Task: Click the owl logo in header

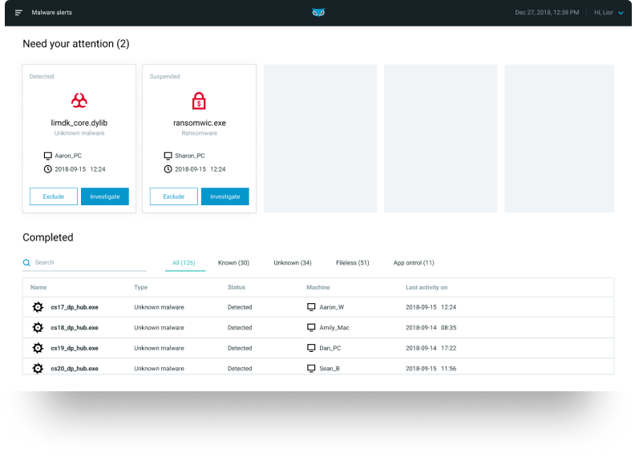Action: coord(318,13)
